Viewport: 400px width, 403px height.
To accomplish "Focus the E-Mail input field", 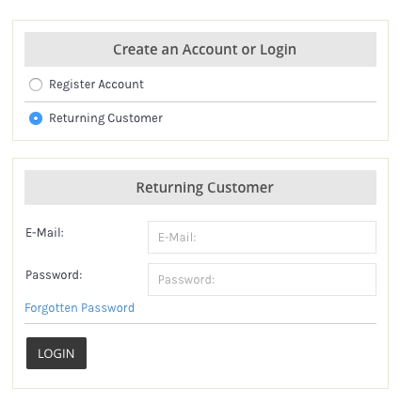I will (x=262, y=238).
